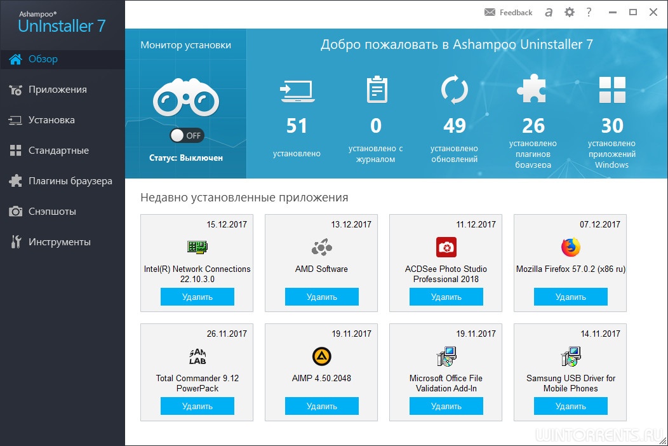Click the 15.12.2017 install date
668x446 pixels.
227,224
